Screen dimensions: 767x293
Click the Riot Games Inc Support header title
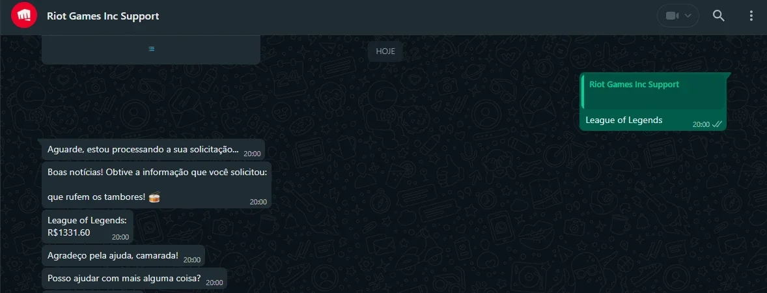coord(103,16)
